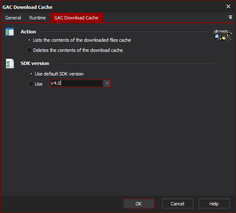Viewport: 236px width, 213px height.
Task: Click the Action section checklist icon
Action: pyautogui.click(x=10, y=32)
